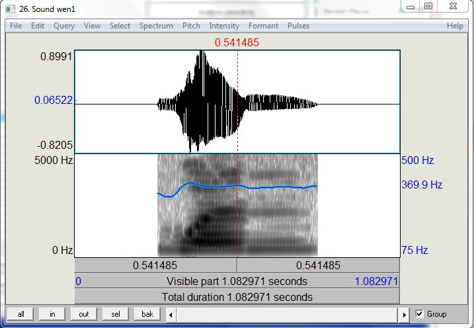Click the Praat window icon in the title bar

click(x=11, y=9)
